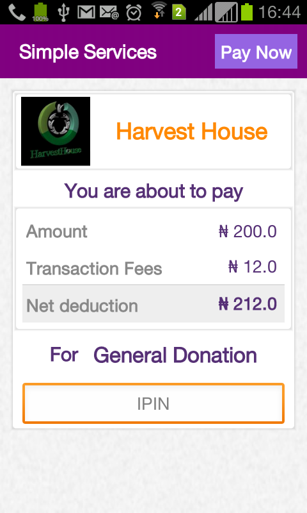
Task: Tap the SIM 2 indicator icon
Action: click(x=178, y=12)
